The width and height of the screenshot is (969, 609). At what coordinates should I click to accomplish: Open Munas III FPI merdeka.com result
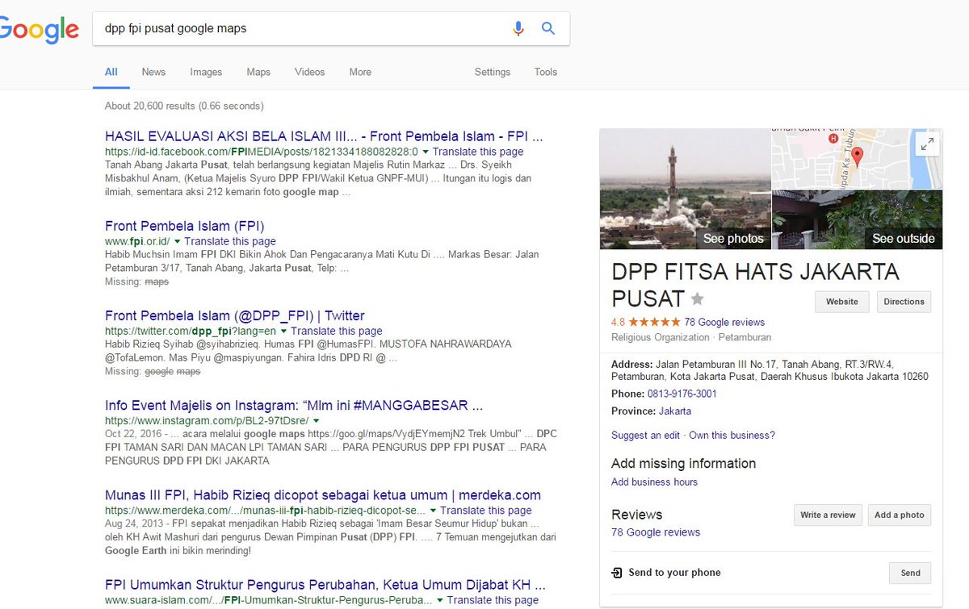pos(323,495)
